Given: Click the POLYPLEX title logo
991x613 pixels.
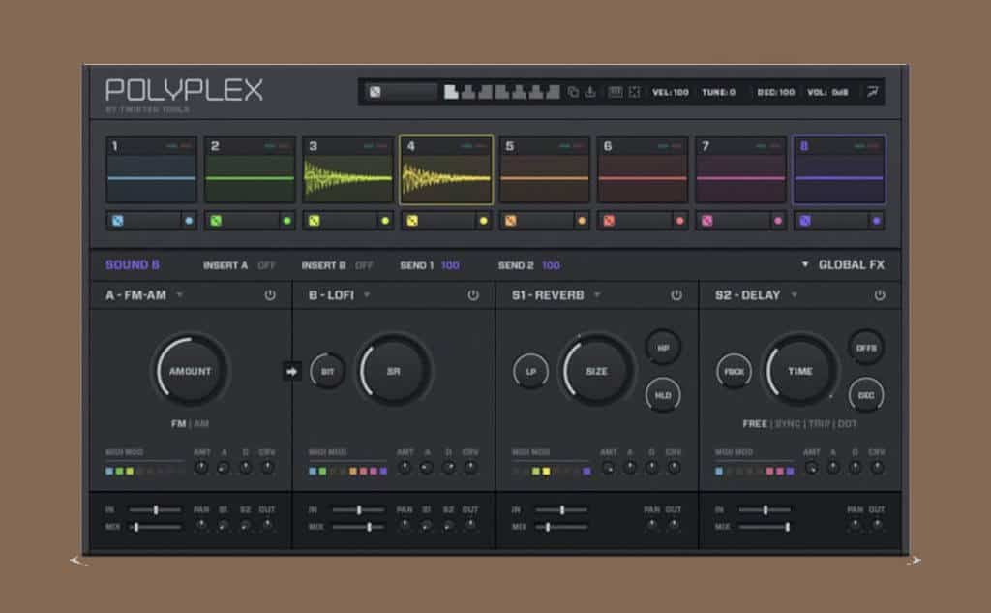Looking at the screenshot, I should click(184, 90).
